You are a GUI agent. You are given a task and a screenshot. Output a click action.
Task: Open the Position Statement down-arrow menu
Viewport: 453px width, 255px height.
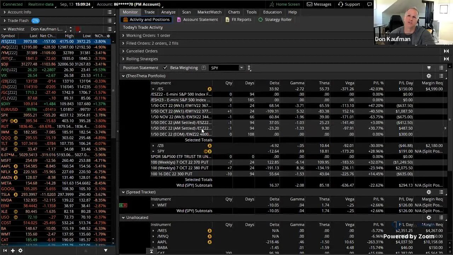(429, 68)
